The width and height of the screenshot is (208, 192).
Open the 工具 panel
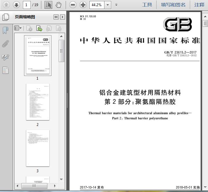(147, 5)
